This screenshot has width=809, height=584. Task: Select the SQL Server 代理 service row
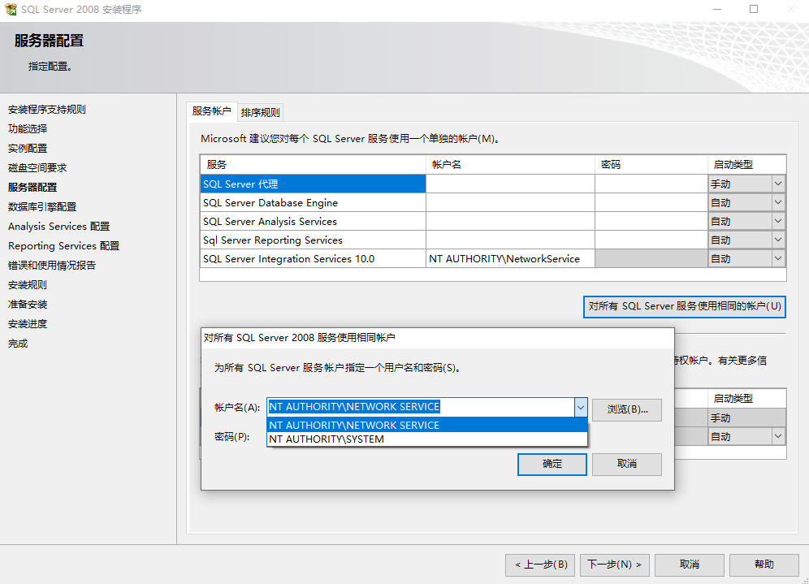pos(314,184)
